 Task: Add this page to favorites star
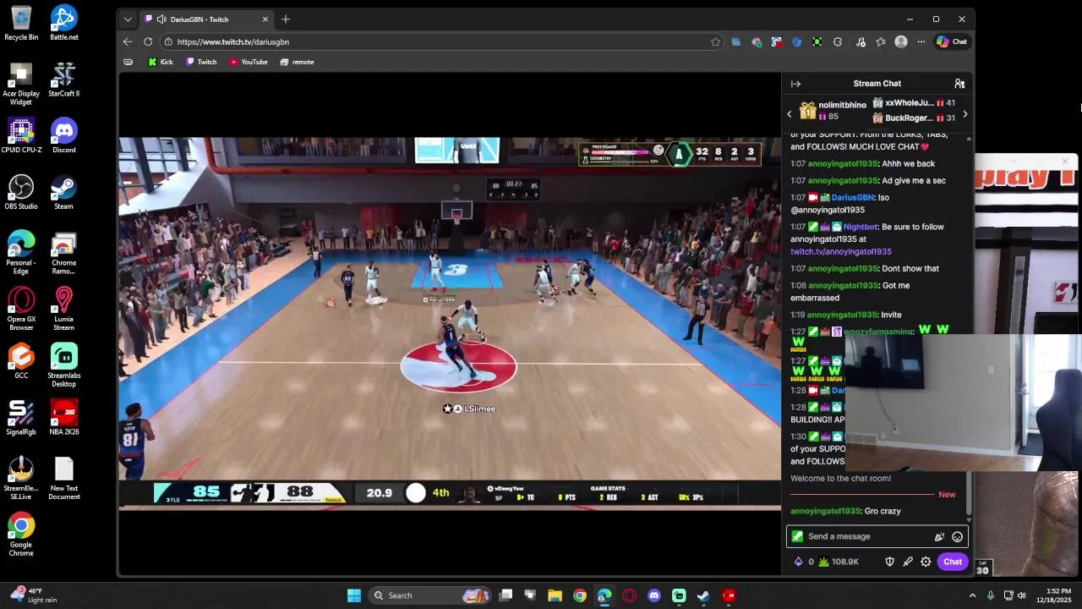716,41
